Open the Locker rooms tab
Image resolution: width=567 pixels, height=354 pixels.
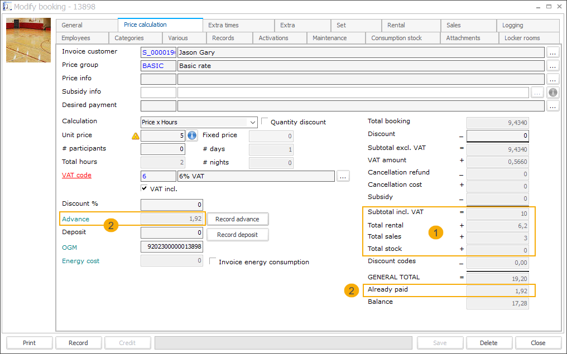tap(522, 38)
